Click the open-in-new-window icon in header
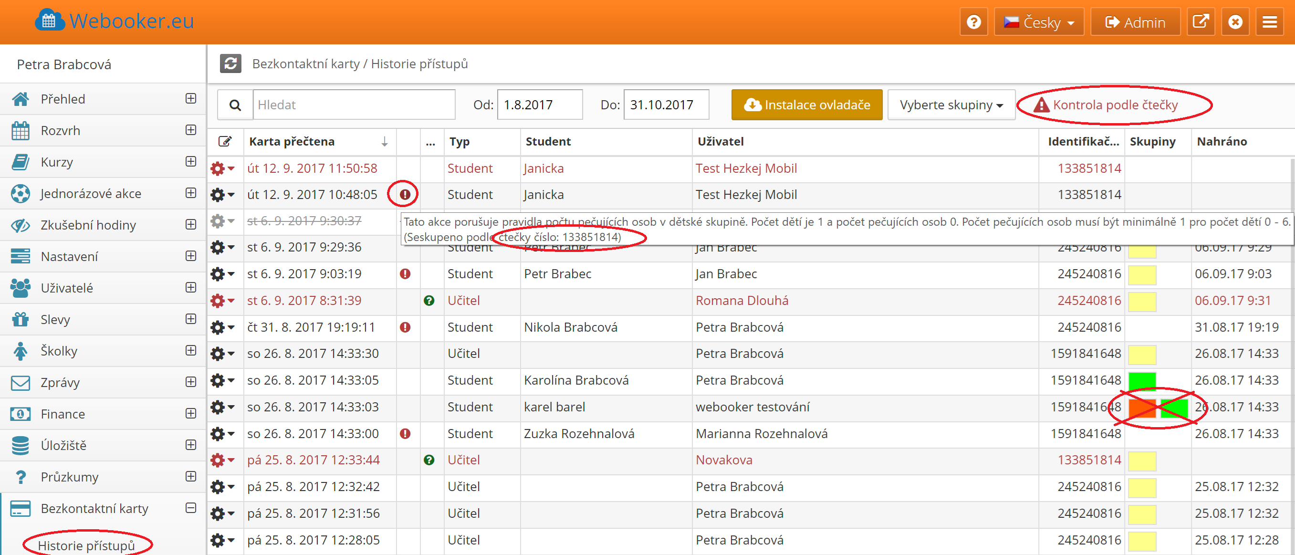The width and height of the screenshot is (1295, 555). point(1201,22)
